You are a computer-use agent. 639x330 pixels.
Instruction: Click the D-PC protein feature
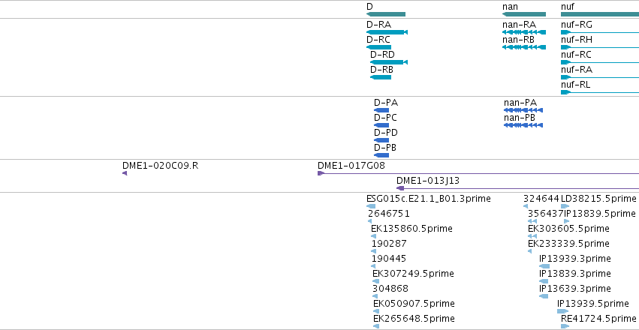click(381, 125)
